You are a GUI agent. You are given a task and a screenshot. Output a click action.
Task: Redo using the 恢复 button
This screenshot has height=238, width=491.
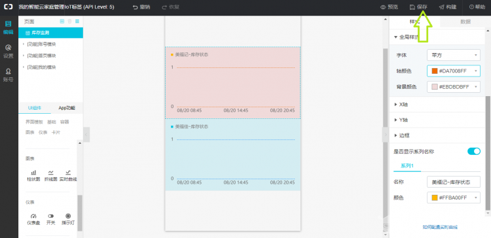pos(171,7)
